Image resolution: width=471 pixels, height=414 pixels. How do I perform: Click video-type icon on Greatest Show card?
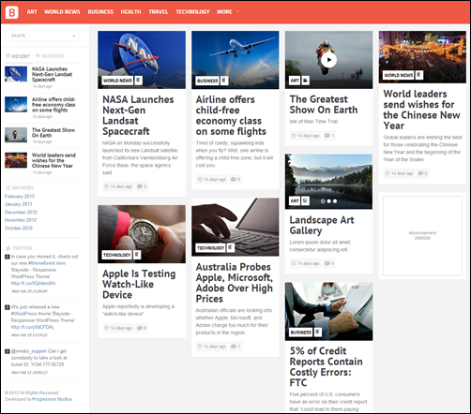(306, 81)
